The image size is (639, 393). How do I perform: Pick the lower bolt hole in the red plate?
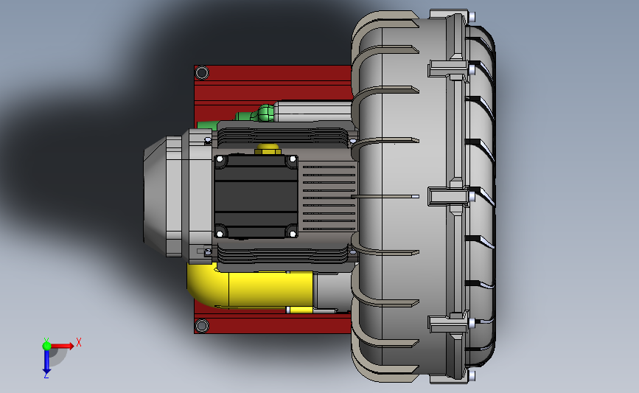point(202,326)
